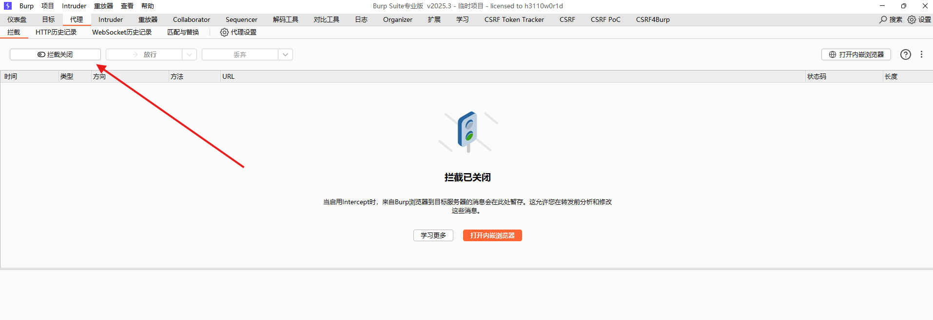Open the 项目 menu
The image size is (933, 320).
[48, 6]
